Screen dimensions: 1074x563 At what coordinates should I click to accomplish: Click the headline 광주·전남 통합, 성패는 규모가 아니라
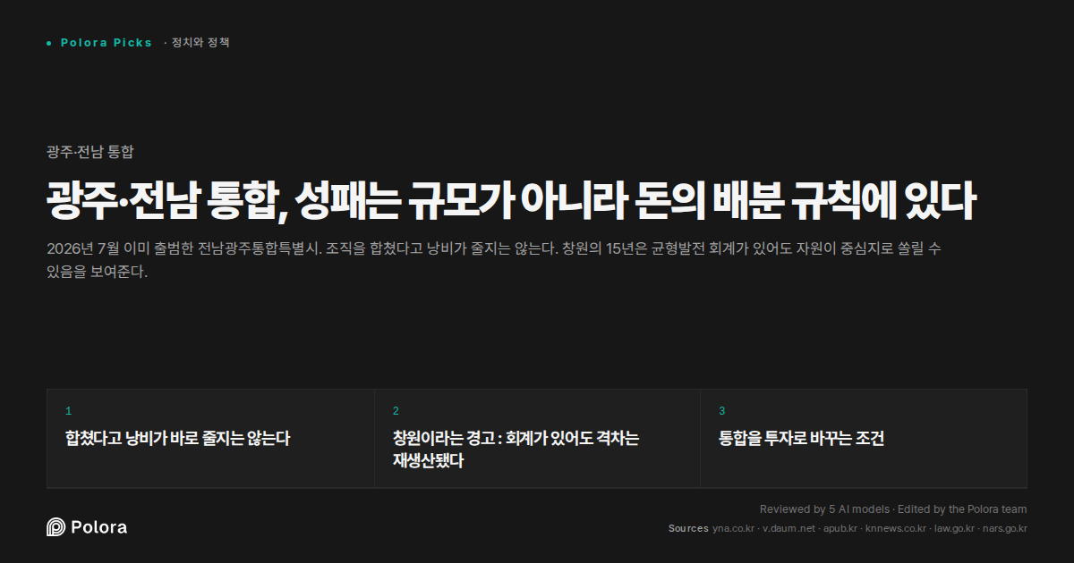(510, 201)
